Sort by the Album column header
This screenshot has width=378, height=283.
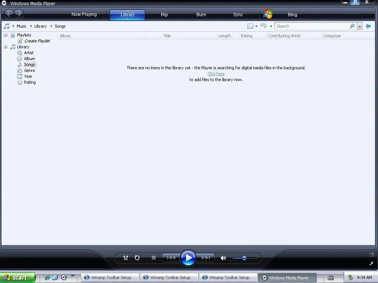click(x=102, y=36)
